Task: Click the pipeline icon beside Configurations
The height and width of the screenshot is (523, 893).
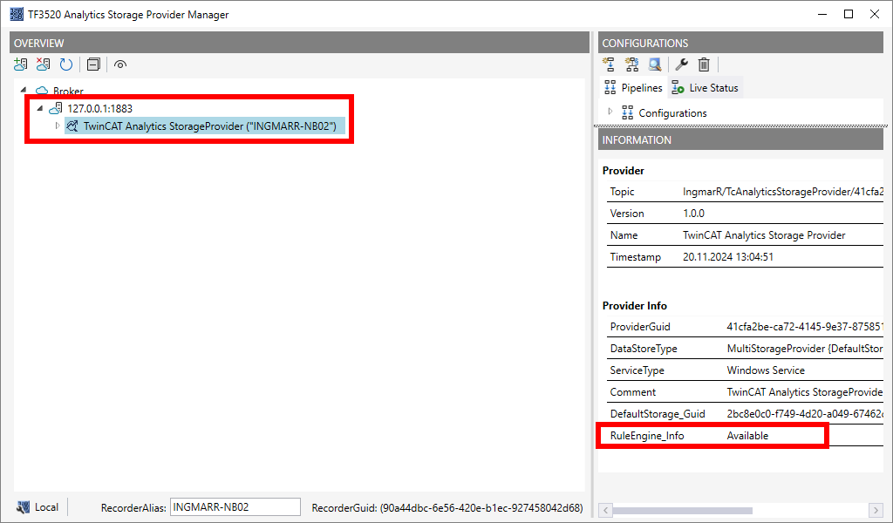Action: click(627, 112)
